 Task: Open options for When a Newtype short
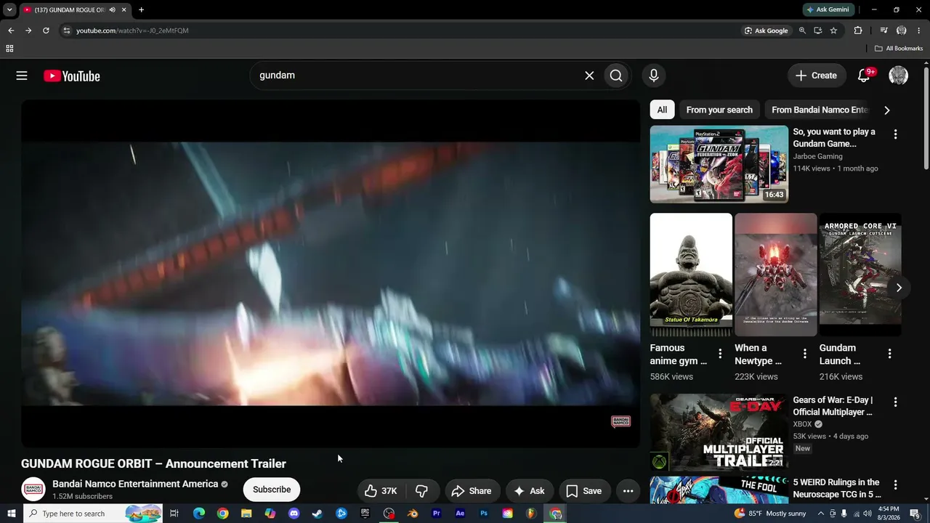[804, 354]
